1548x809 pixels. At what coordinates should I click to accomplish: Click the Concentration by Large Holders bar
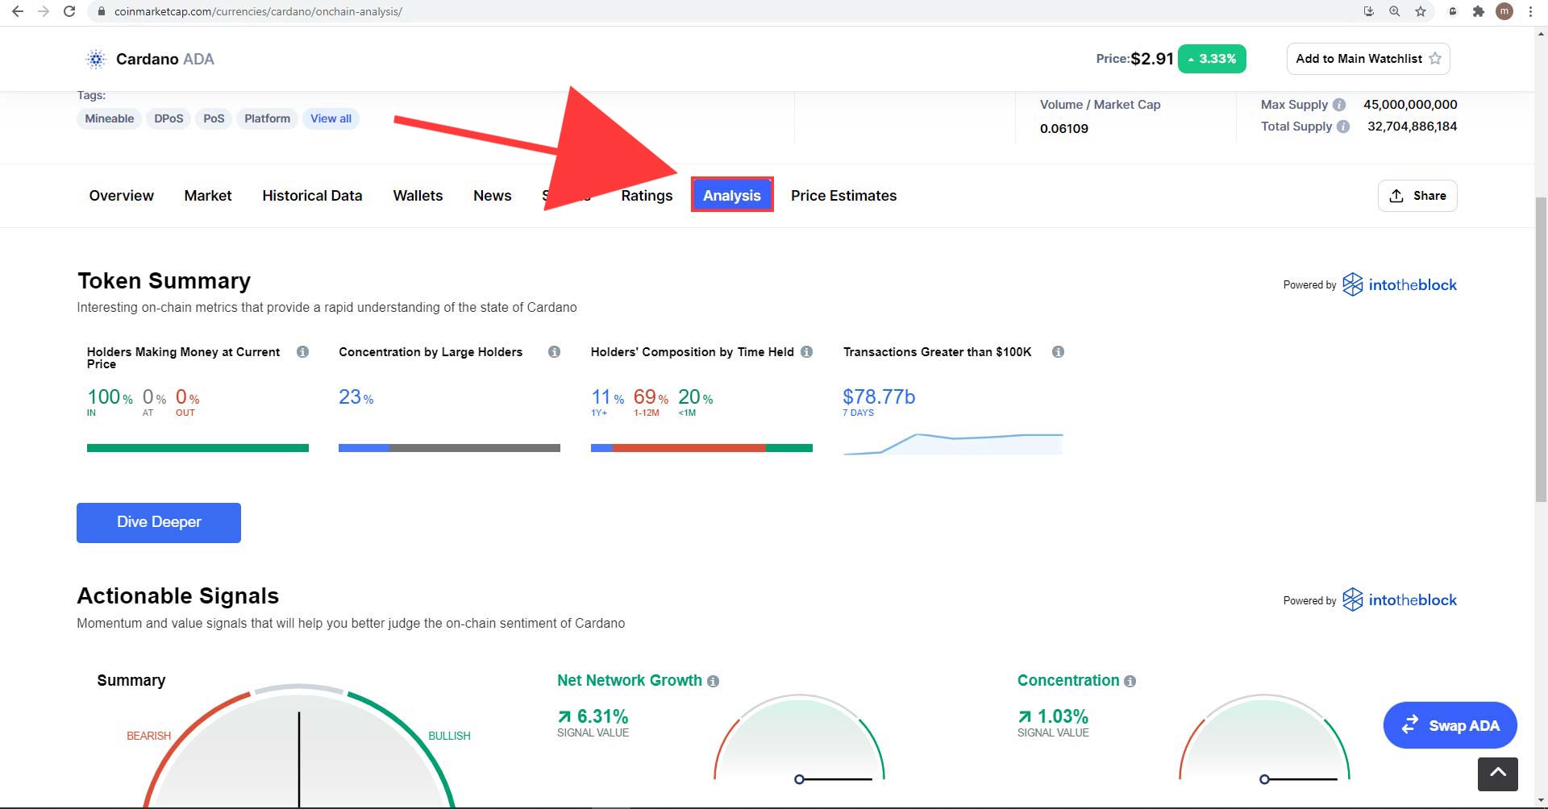pos(449,448)
